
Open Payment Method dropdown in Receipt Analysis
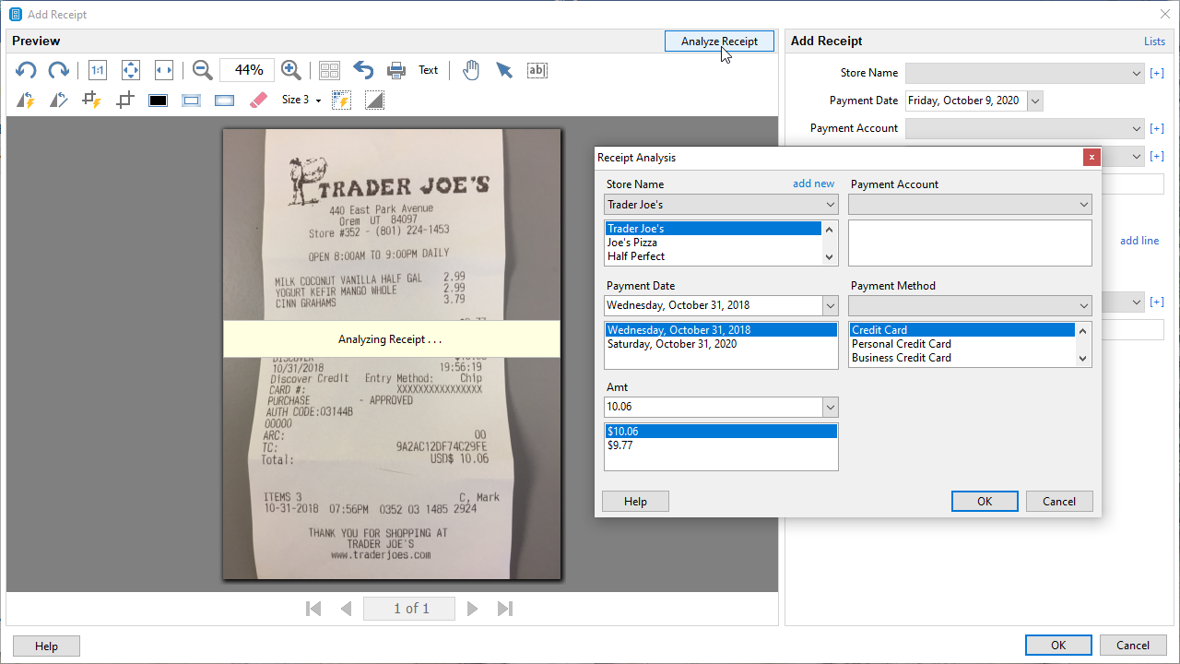(1083, 306)
